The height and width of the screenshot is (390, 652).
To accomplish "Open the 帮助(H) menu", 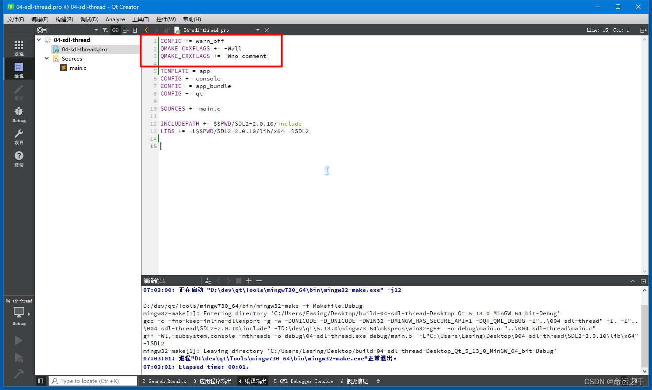I will click(192, 19).
